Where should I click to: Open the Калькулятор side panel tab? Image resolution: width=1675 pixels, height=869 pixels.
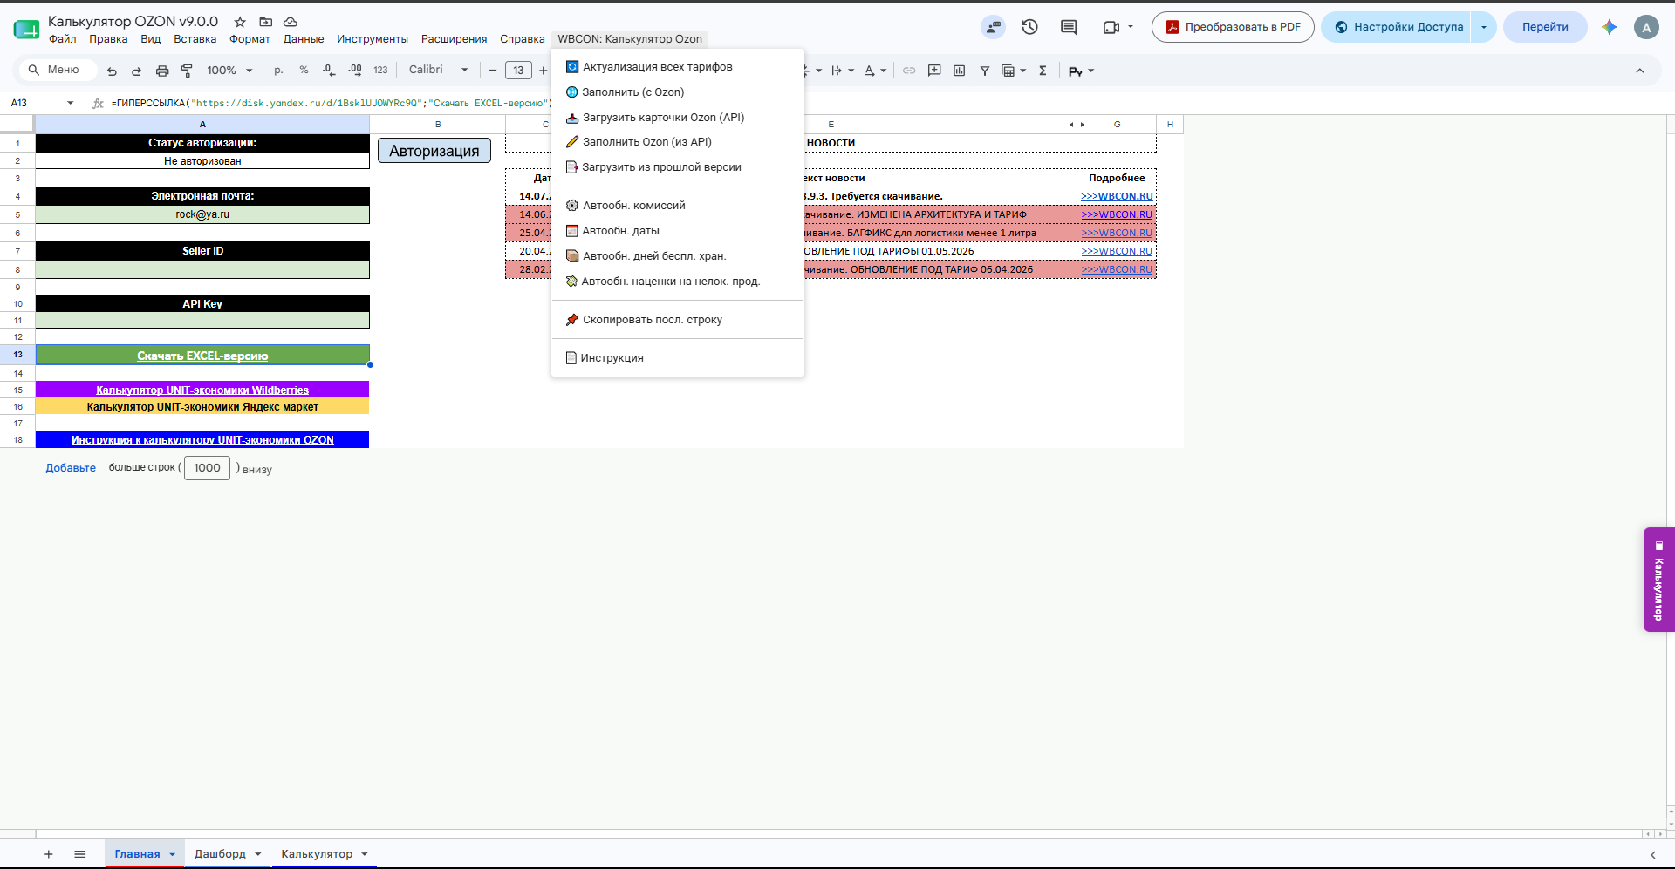tap(1659, 580)
